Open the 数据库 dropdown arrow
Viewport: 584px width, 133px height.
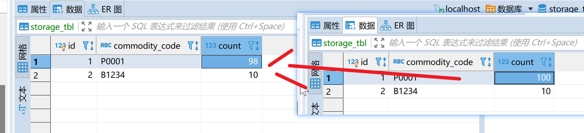click(530, 9)
